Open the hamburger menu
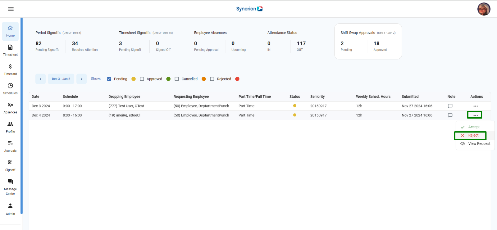This screenshot has width=497, height=230. pos(11,9)
